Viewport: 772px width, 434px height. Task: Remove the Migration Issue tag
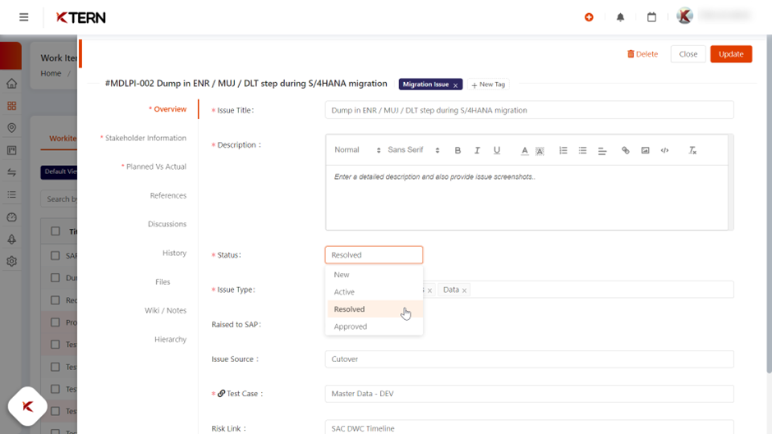tap(456, 85)
